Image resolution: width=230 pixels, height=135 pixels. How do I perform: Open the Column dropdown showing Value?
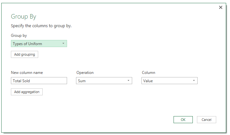169,81
